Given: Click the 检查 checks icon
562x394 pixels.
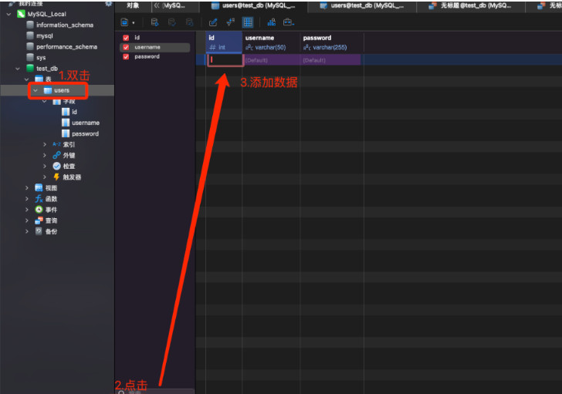Looking at the screenshot, I should 56,166.
